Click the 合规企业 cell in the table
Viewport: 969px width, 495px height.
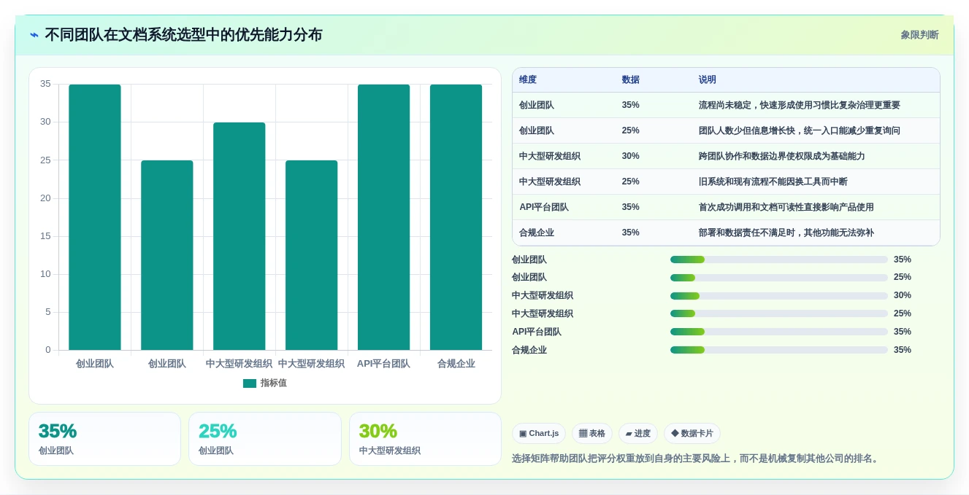pyautogui.click(x=537, y=233)
